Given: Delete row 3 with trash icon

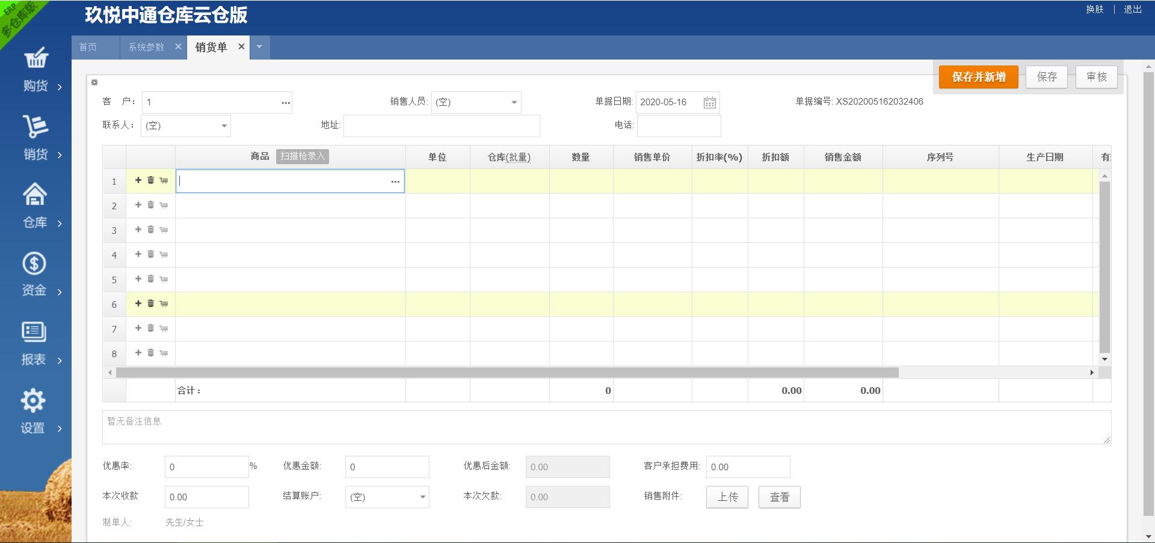Looking at the screenshot, I should point(151,230).
